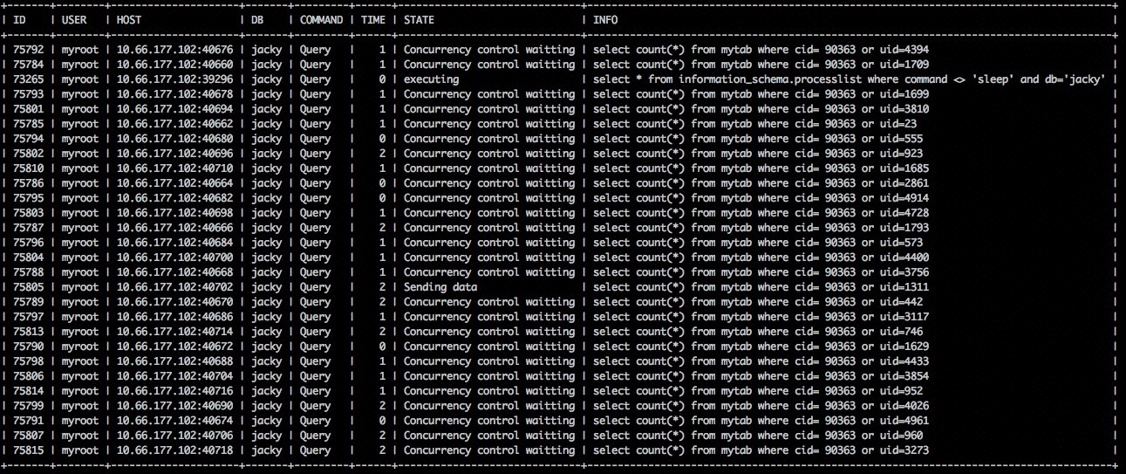Select process ID 75784
The width and height of the screenshot is (1126, 474).
point(29,65)
